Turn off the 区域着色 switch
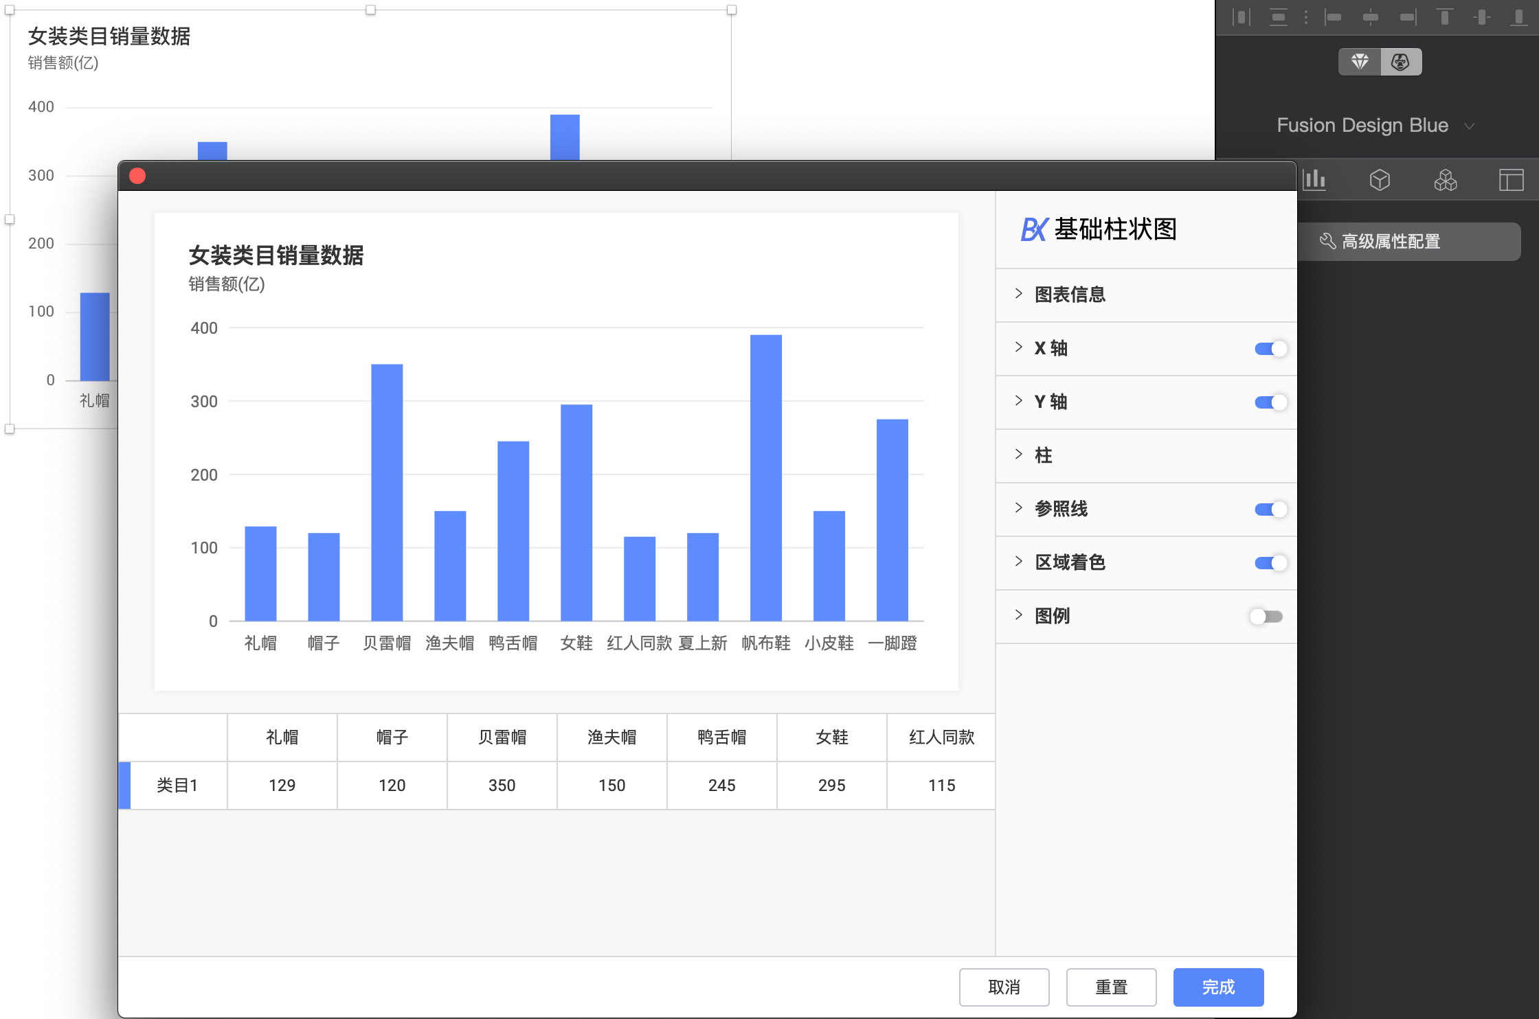1539x1019 pixels. (1270, 563)
